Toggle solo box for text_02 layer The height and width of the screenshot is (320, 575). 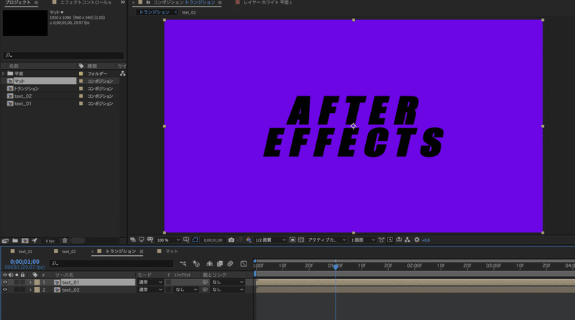click(x=17, y=290)
